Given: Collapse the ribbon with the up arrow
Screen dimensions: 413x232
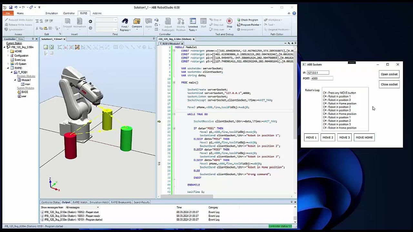Looking at the screenshot, I should 289,13.
